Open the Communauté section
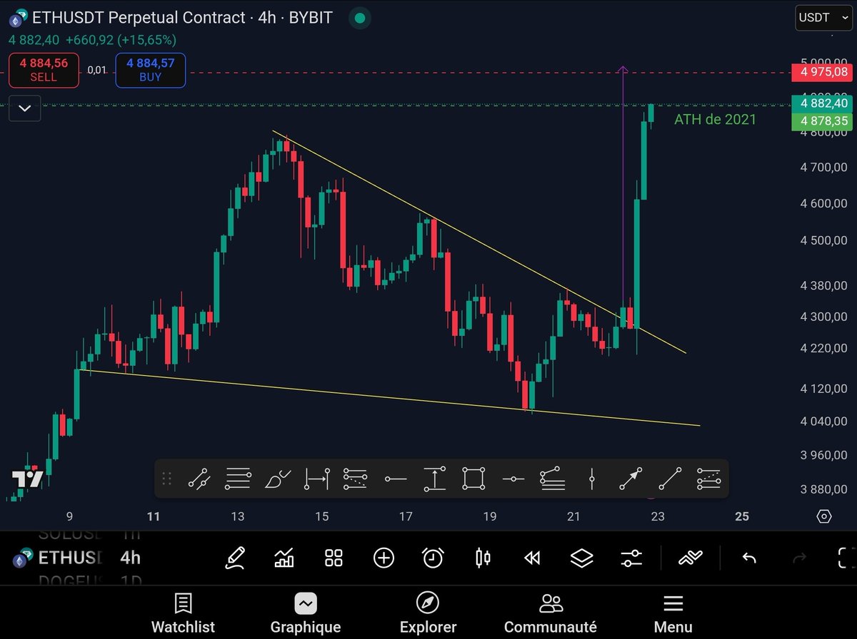 pos(550,612)
